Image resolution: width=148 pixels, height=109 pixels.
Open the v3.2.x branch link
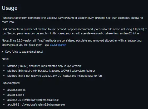click(x=58, y=45)
